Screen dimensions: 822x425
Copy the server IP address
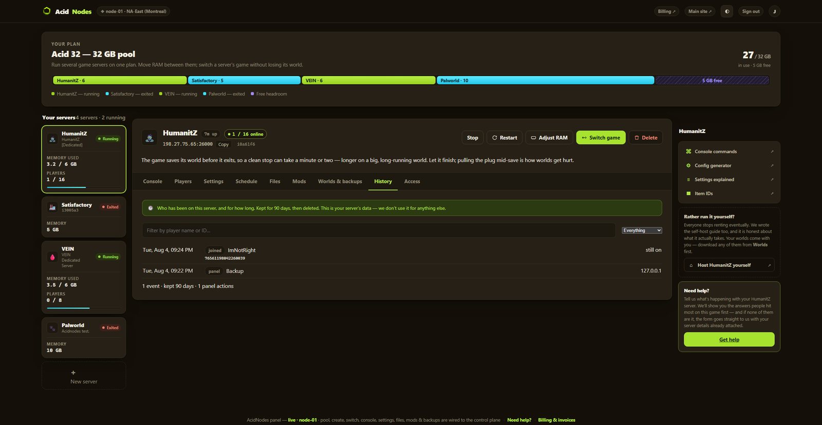pos(223,144)
